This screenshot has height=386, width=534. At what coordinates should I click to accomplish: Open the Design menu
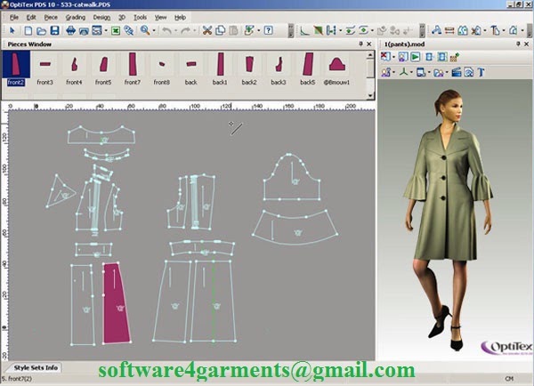[101, 18]
